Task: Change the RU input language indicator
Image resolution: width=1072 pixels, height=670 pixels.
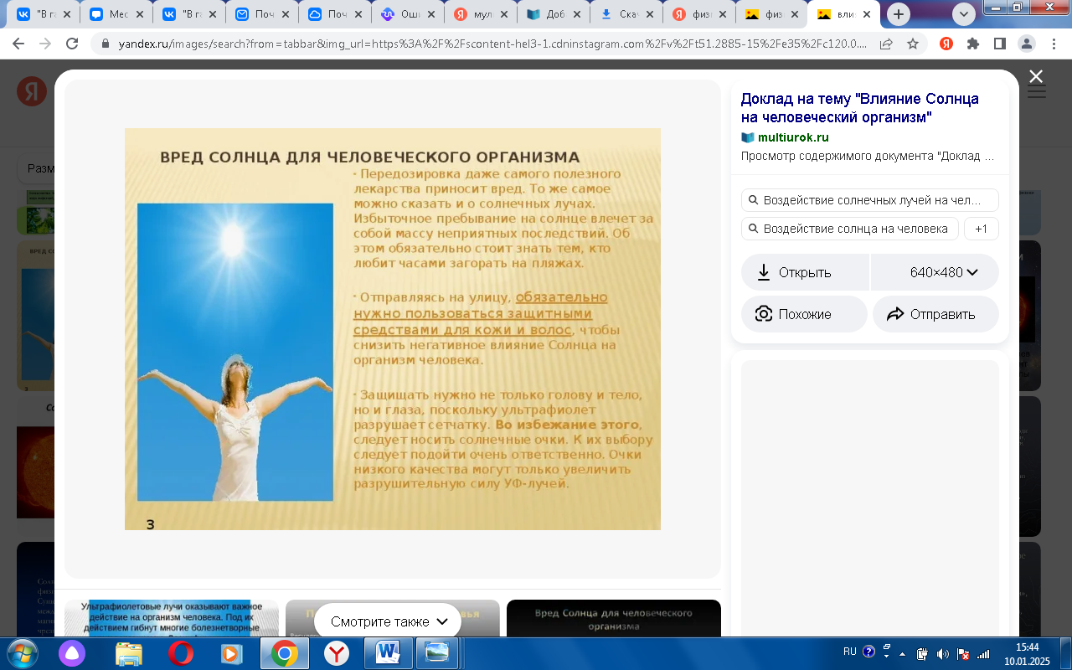Action: pyautogui.click(x=850, y=652)
